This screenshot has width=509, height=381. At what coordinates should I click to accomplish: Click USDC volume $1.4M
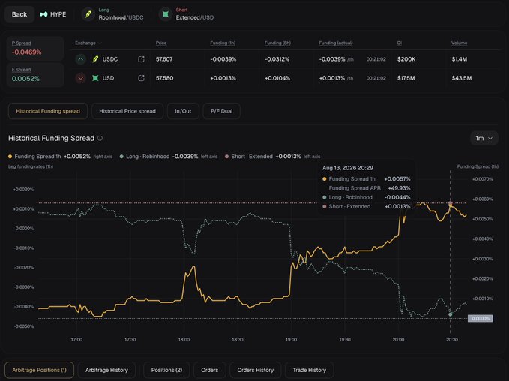click(x=460, y=59)
